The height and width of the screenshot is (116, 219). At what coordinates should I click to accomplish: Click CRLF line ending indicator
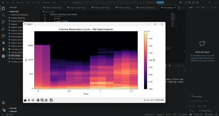[x=175, y=114]
